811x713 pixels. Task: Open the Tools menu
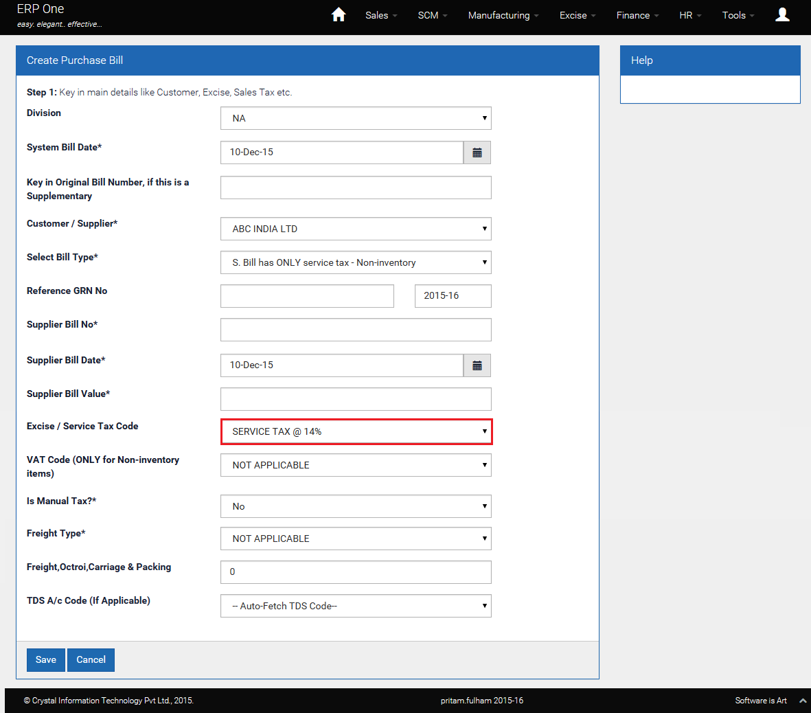coord(738,16)
